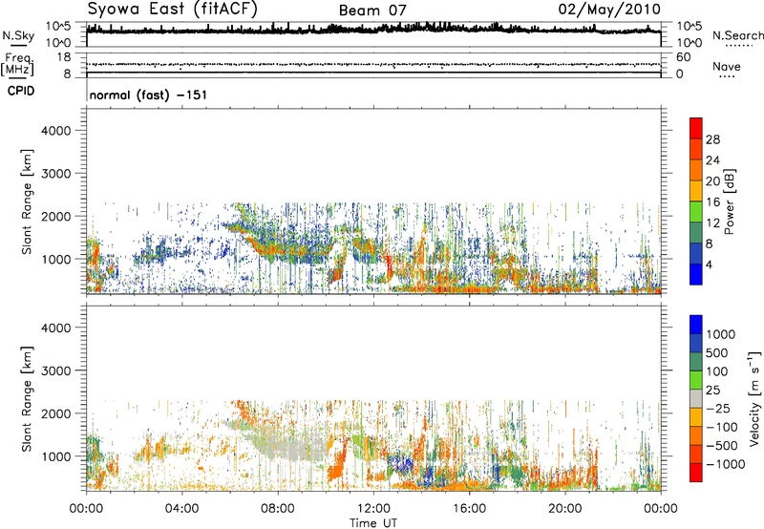Click the solid line sample under 'N.Sky'
The image size is (764, 529).
[18, 46]
